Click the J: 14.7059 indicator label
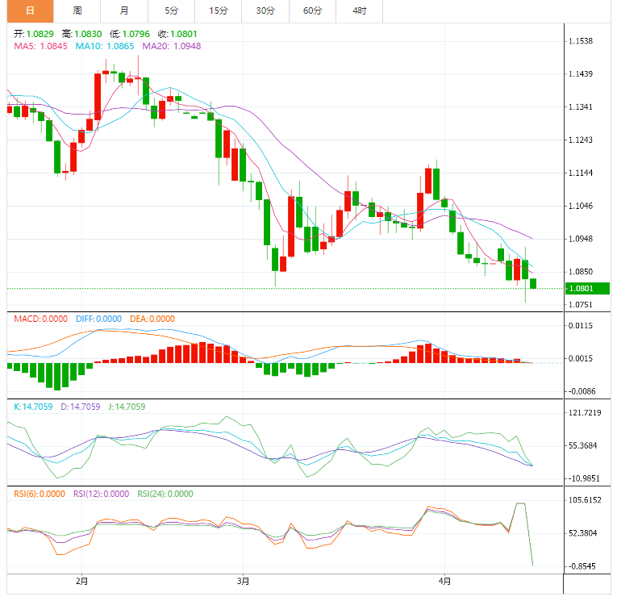The height and width of the screenshot is (601, 617). click(127, 407)
